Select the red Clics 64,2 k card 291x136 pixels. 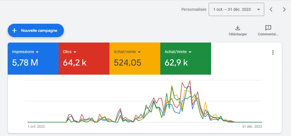click(x=84, y=59)
